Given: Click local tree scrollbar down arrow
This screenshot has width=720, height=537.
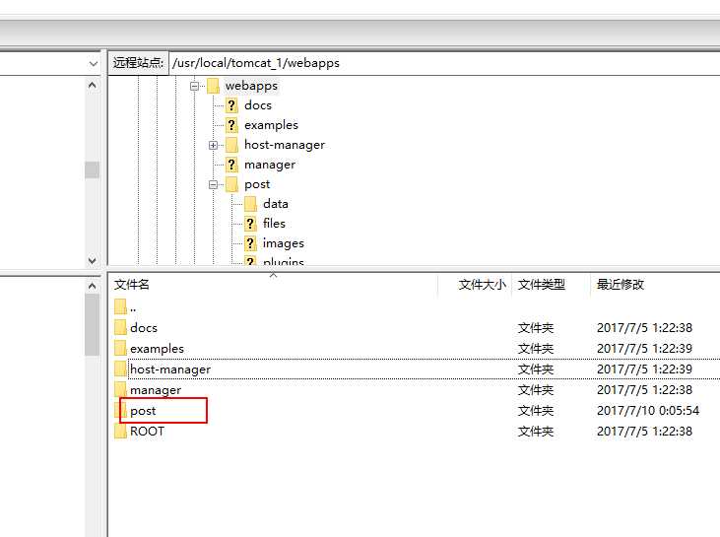Looking at the screenshot, I should click(93, 260).
